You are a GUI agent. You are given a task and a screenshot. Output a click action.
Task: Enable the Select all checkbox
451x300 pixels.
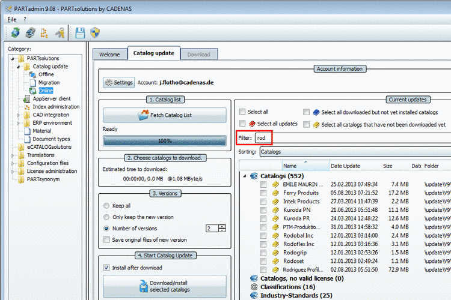(x=242, y=112)
